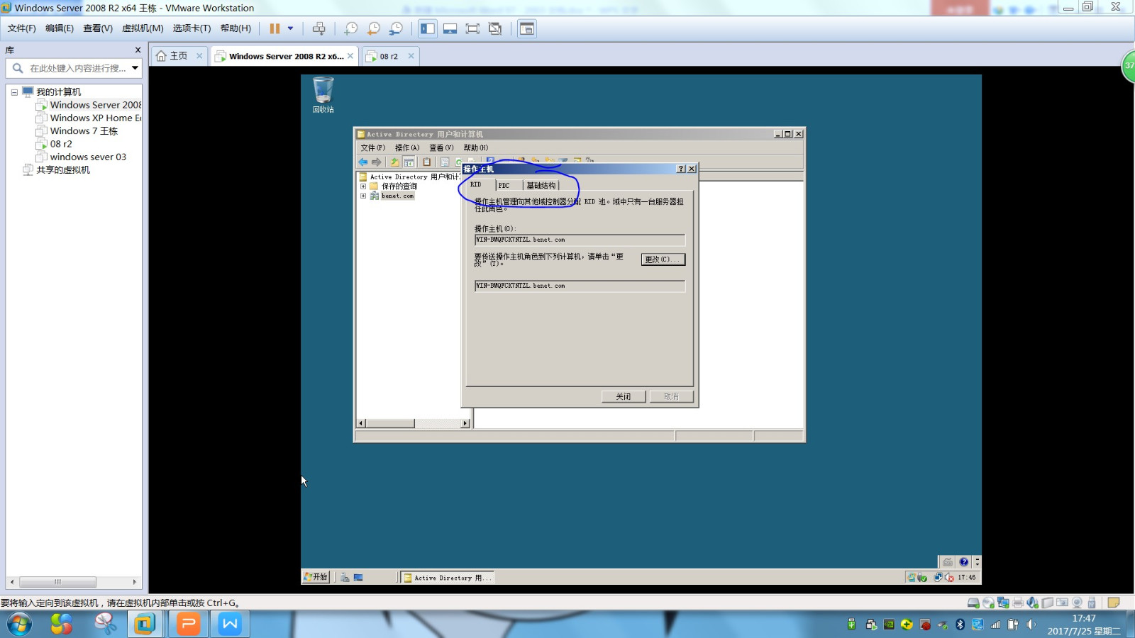Click the Unity mode toolbar icon
This screenshot has width=1135, height=638.
(495, 28)
